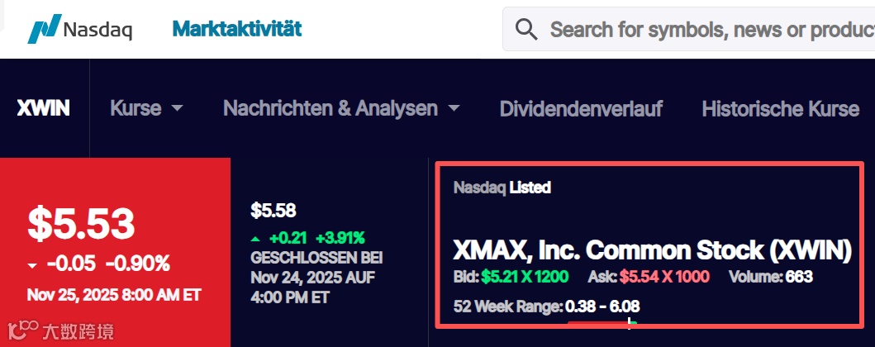Image resolution: width=875 pixels, height=347 pixels.
Task: Go to the Historische Kurse tab
Action: tap(780, 108)
